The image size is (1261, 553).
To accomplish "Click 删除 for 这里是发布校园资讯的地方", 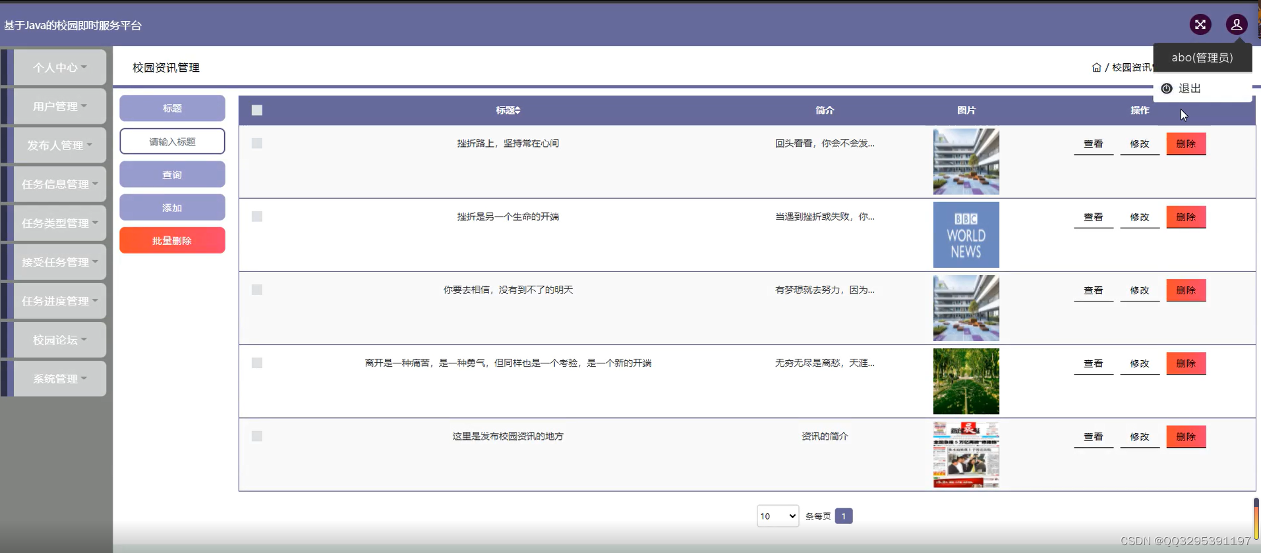I will pyautogui.click(x=1186, y=436).
